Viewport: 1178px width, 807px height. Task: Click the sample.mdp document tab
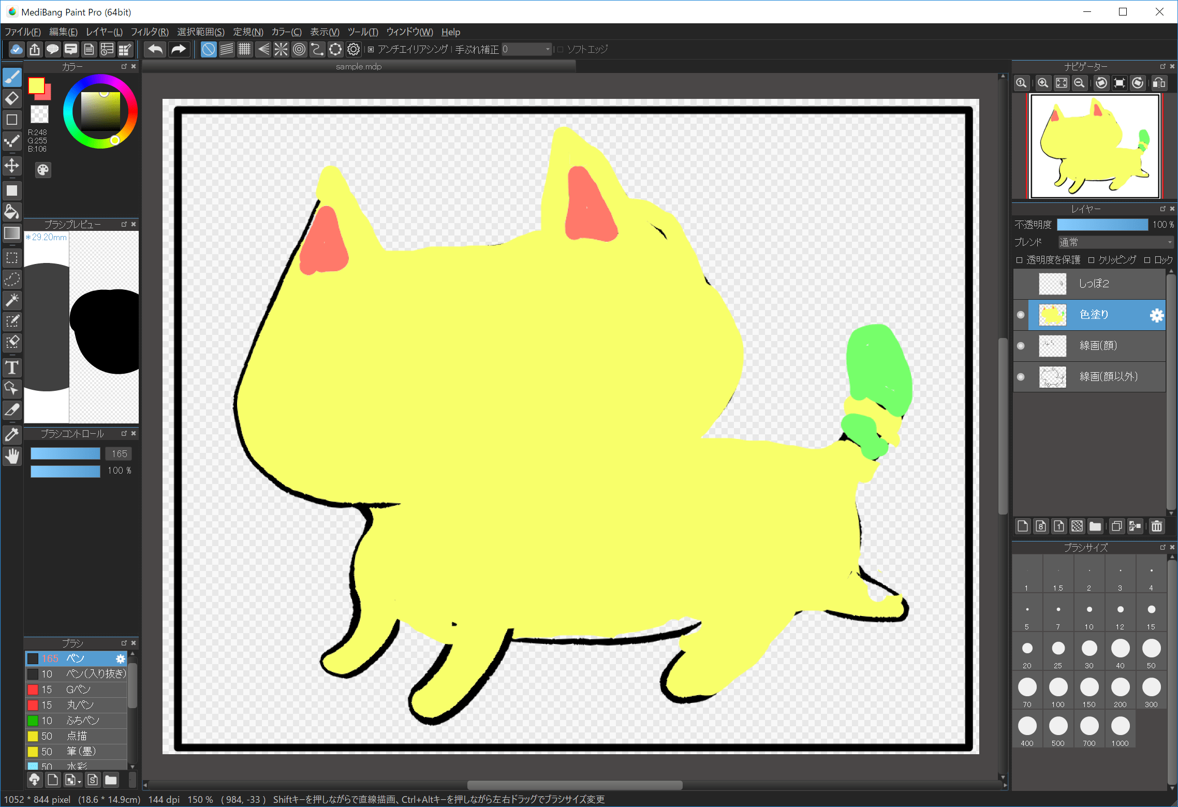click(359, 66)
